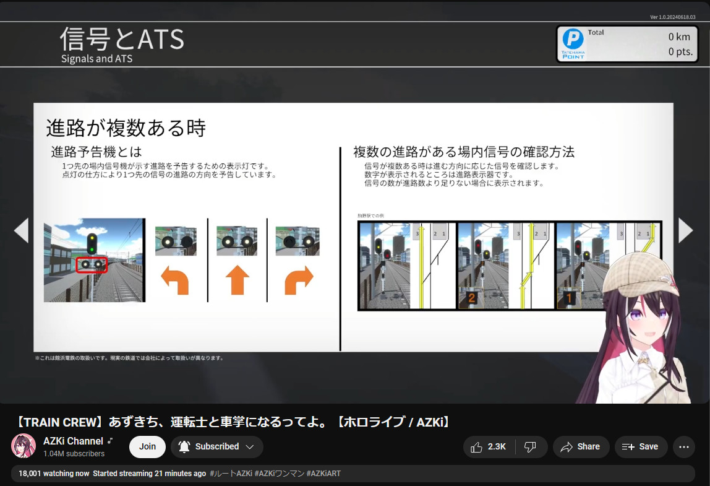Join the AZKi Channel membership

(147, 447)
